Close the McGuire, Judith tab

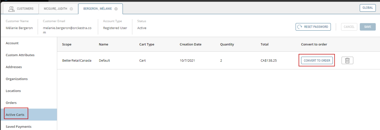(71, 9)
